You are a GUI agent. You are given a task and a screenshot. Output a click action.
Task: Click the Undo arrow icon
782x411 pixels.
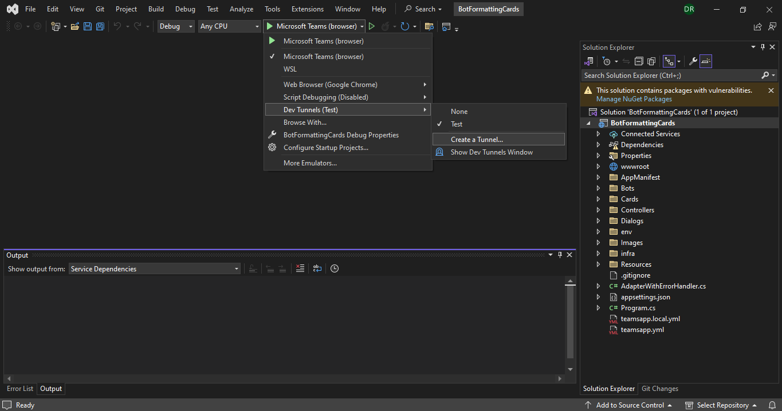(x=117, y=26)
